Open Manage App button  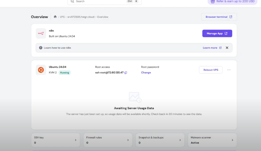pyautogui.click(x=217, y=33)
